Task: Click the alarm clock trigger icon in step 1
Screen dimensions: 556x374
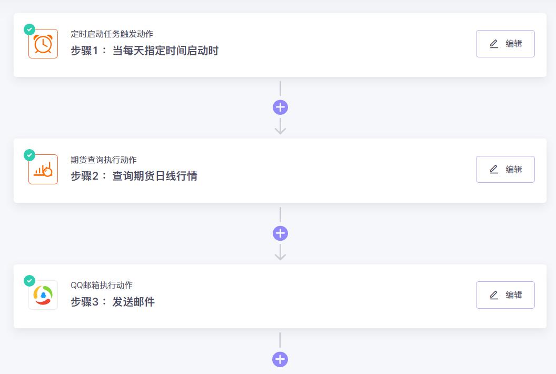Action: click(43, 43)
